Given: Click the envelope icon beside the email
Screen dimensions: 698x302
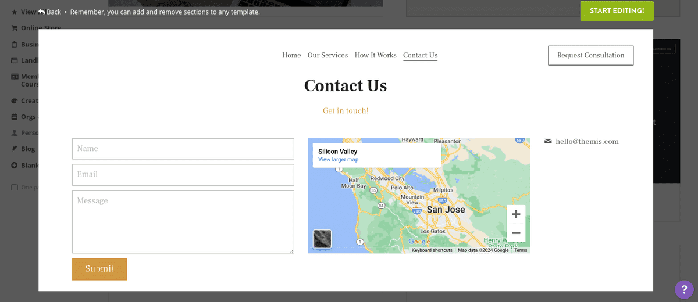Looking at the screenshot, I should (x=548, y=141).
